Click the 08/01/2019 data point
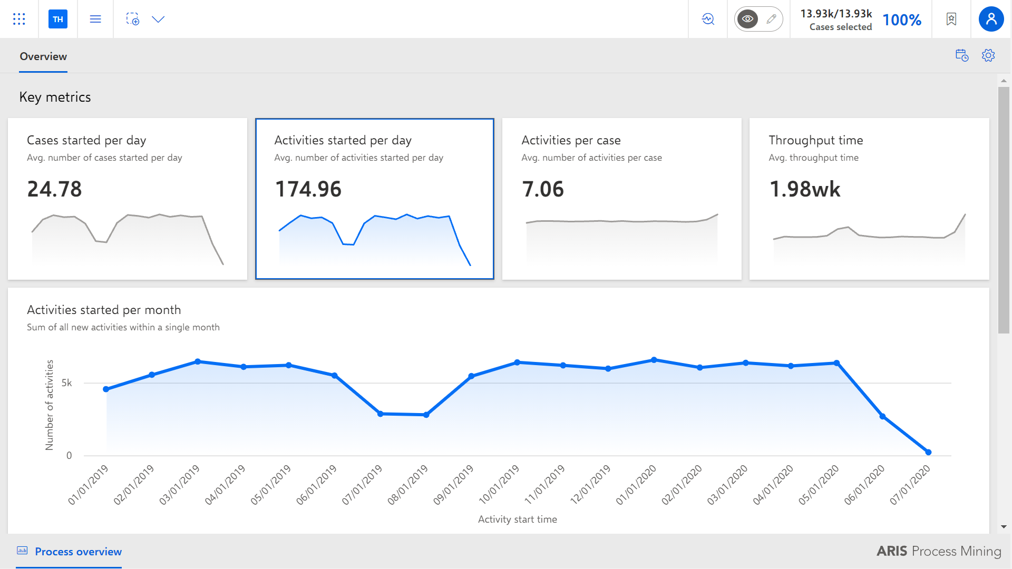This screenshot has width=1012, height=569. [426, 415]
